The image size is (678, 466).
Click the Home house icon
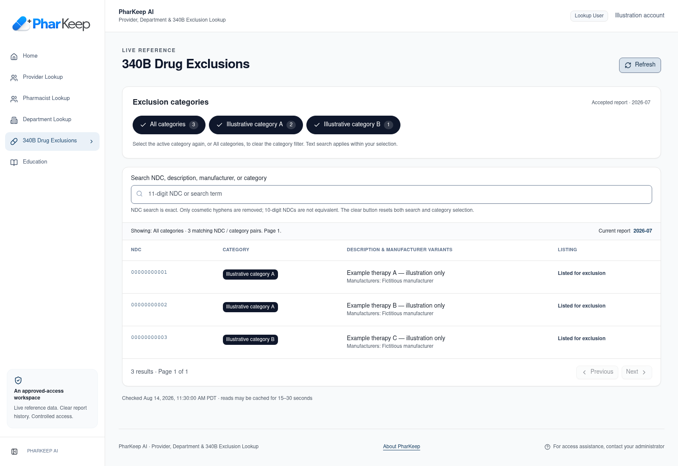click(14, 56)
